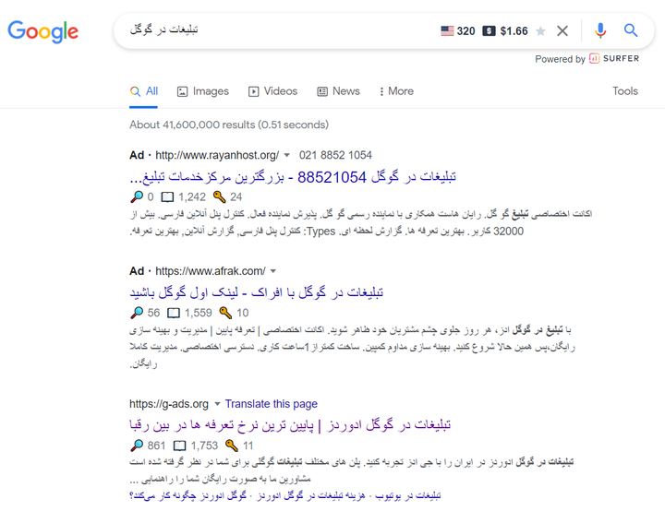Switch to the Videos tab
This screenshot has height=523, width=665.
(x=272, y=91)
